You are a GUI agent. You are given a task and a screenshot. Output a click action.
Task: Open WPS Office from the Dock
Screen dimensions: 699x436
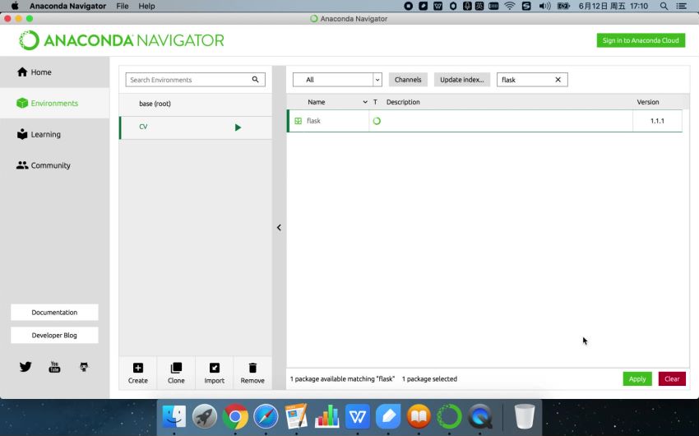tap(358, 416)
